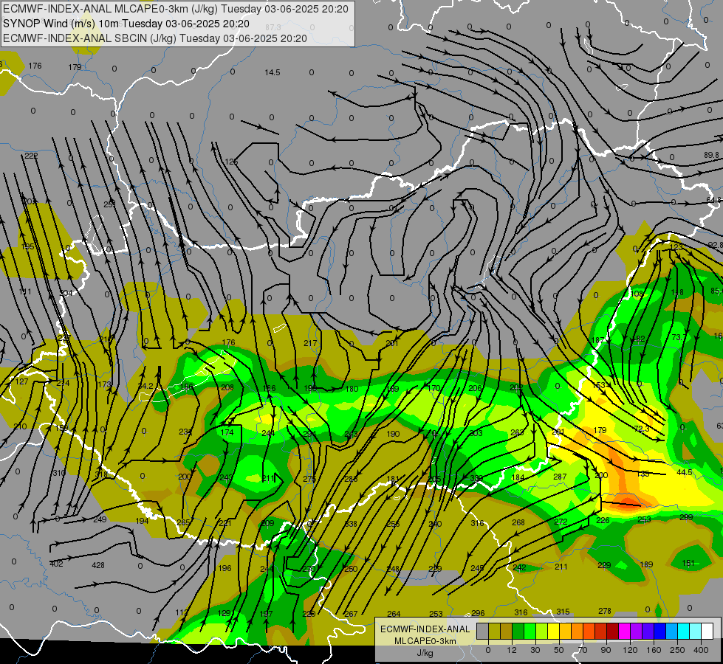Click the map value "402"

coord(56,564)
